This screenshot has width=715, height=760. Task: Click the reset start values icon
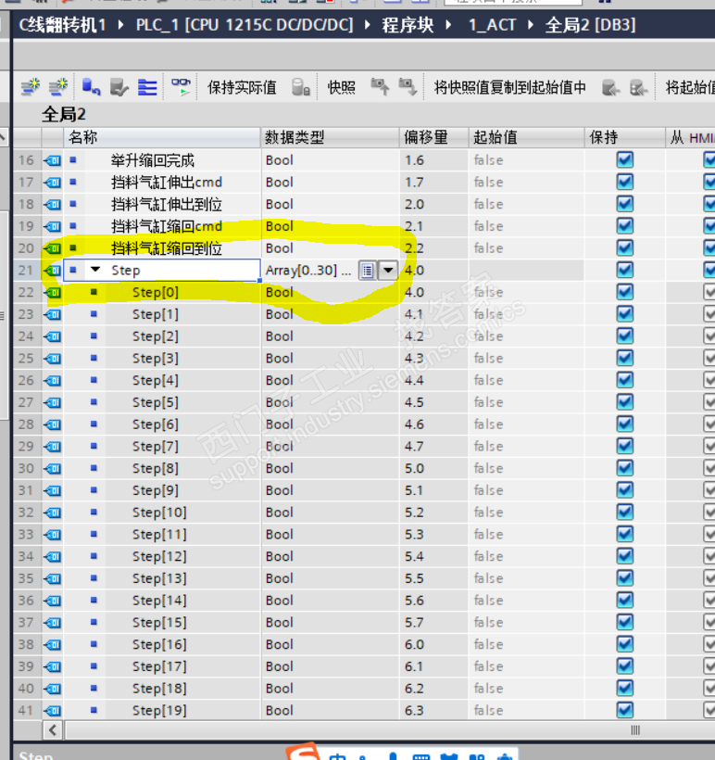(x=91, y=87)
